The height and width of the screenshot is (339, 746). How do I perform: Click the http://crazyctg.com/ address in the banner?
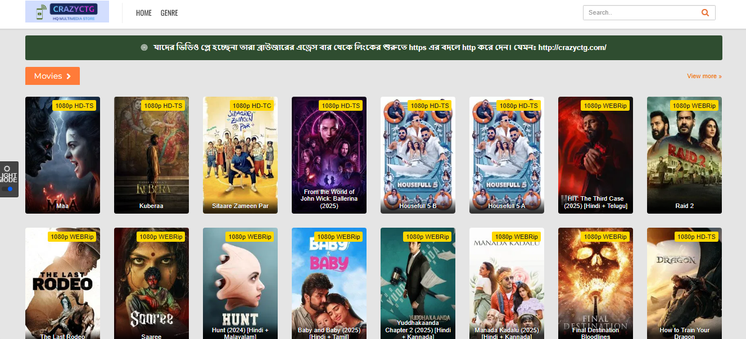click(572, 48)
